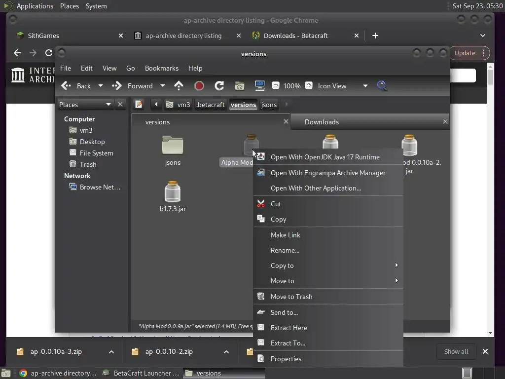Choose Send to in context menu
The image size is (505, 379).
tap(328, 312)
